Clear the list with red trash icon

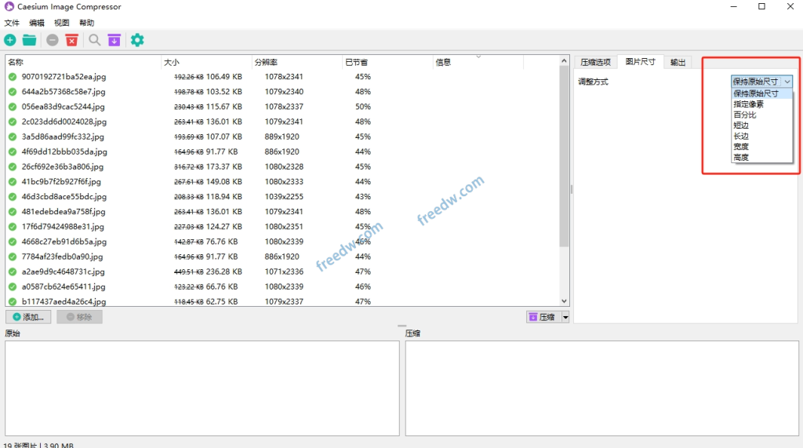pyautogui.click(x=72, y=40)
